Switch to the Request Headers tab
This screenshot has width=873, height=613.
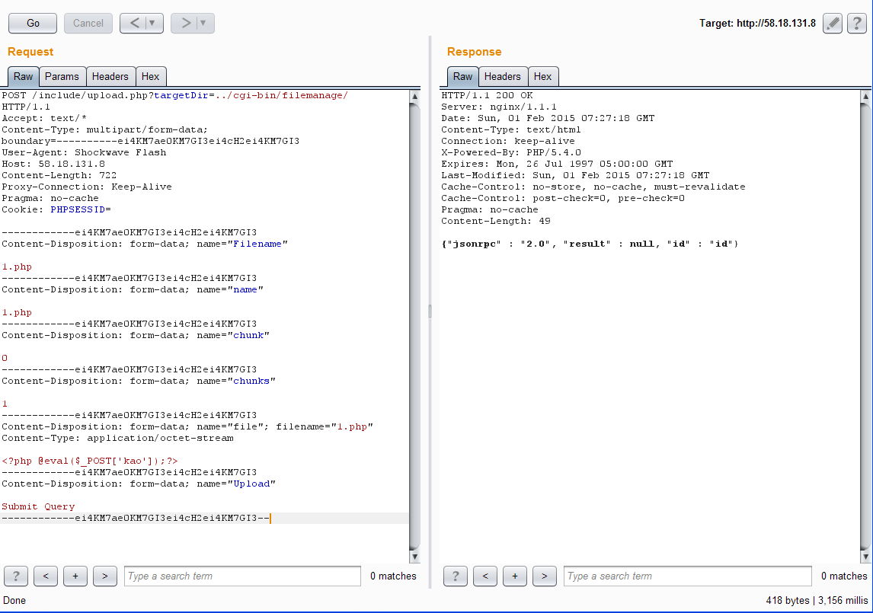tap(110, 76)
